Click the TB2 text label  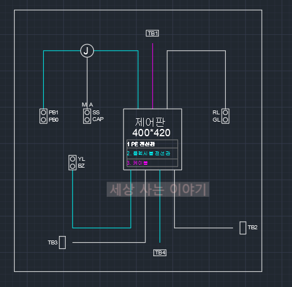[253, 228]
